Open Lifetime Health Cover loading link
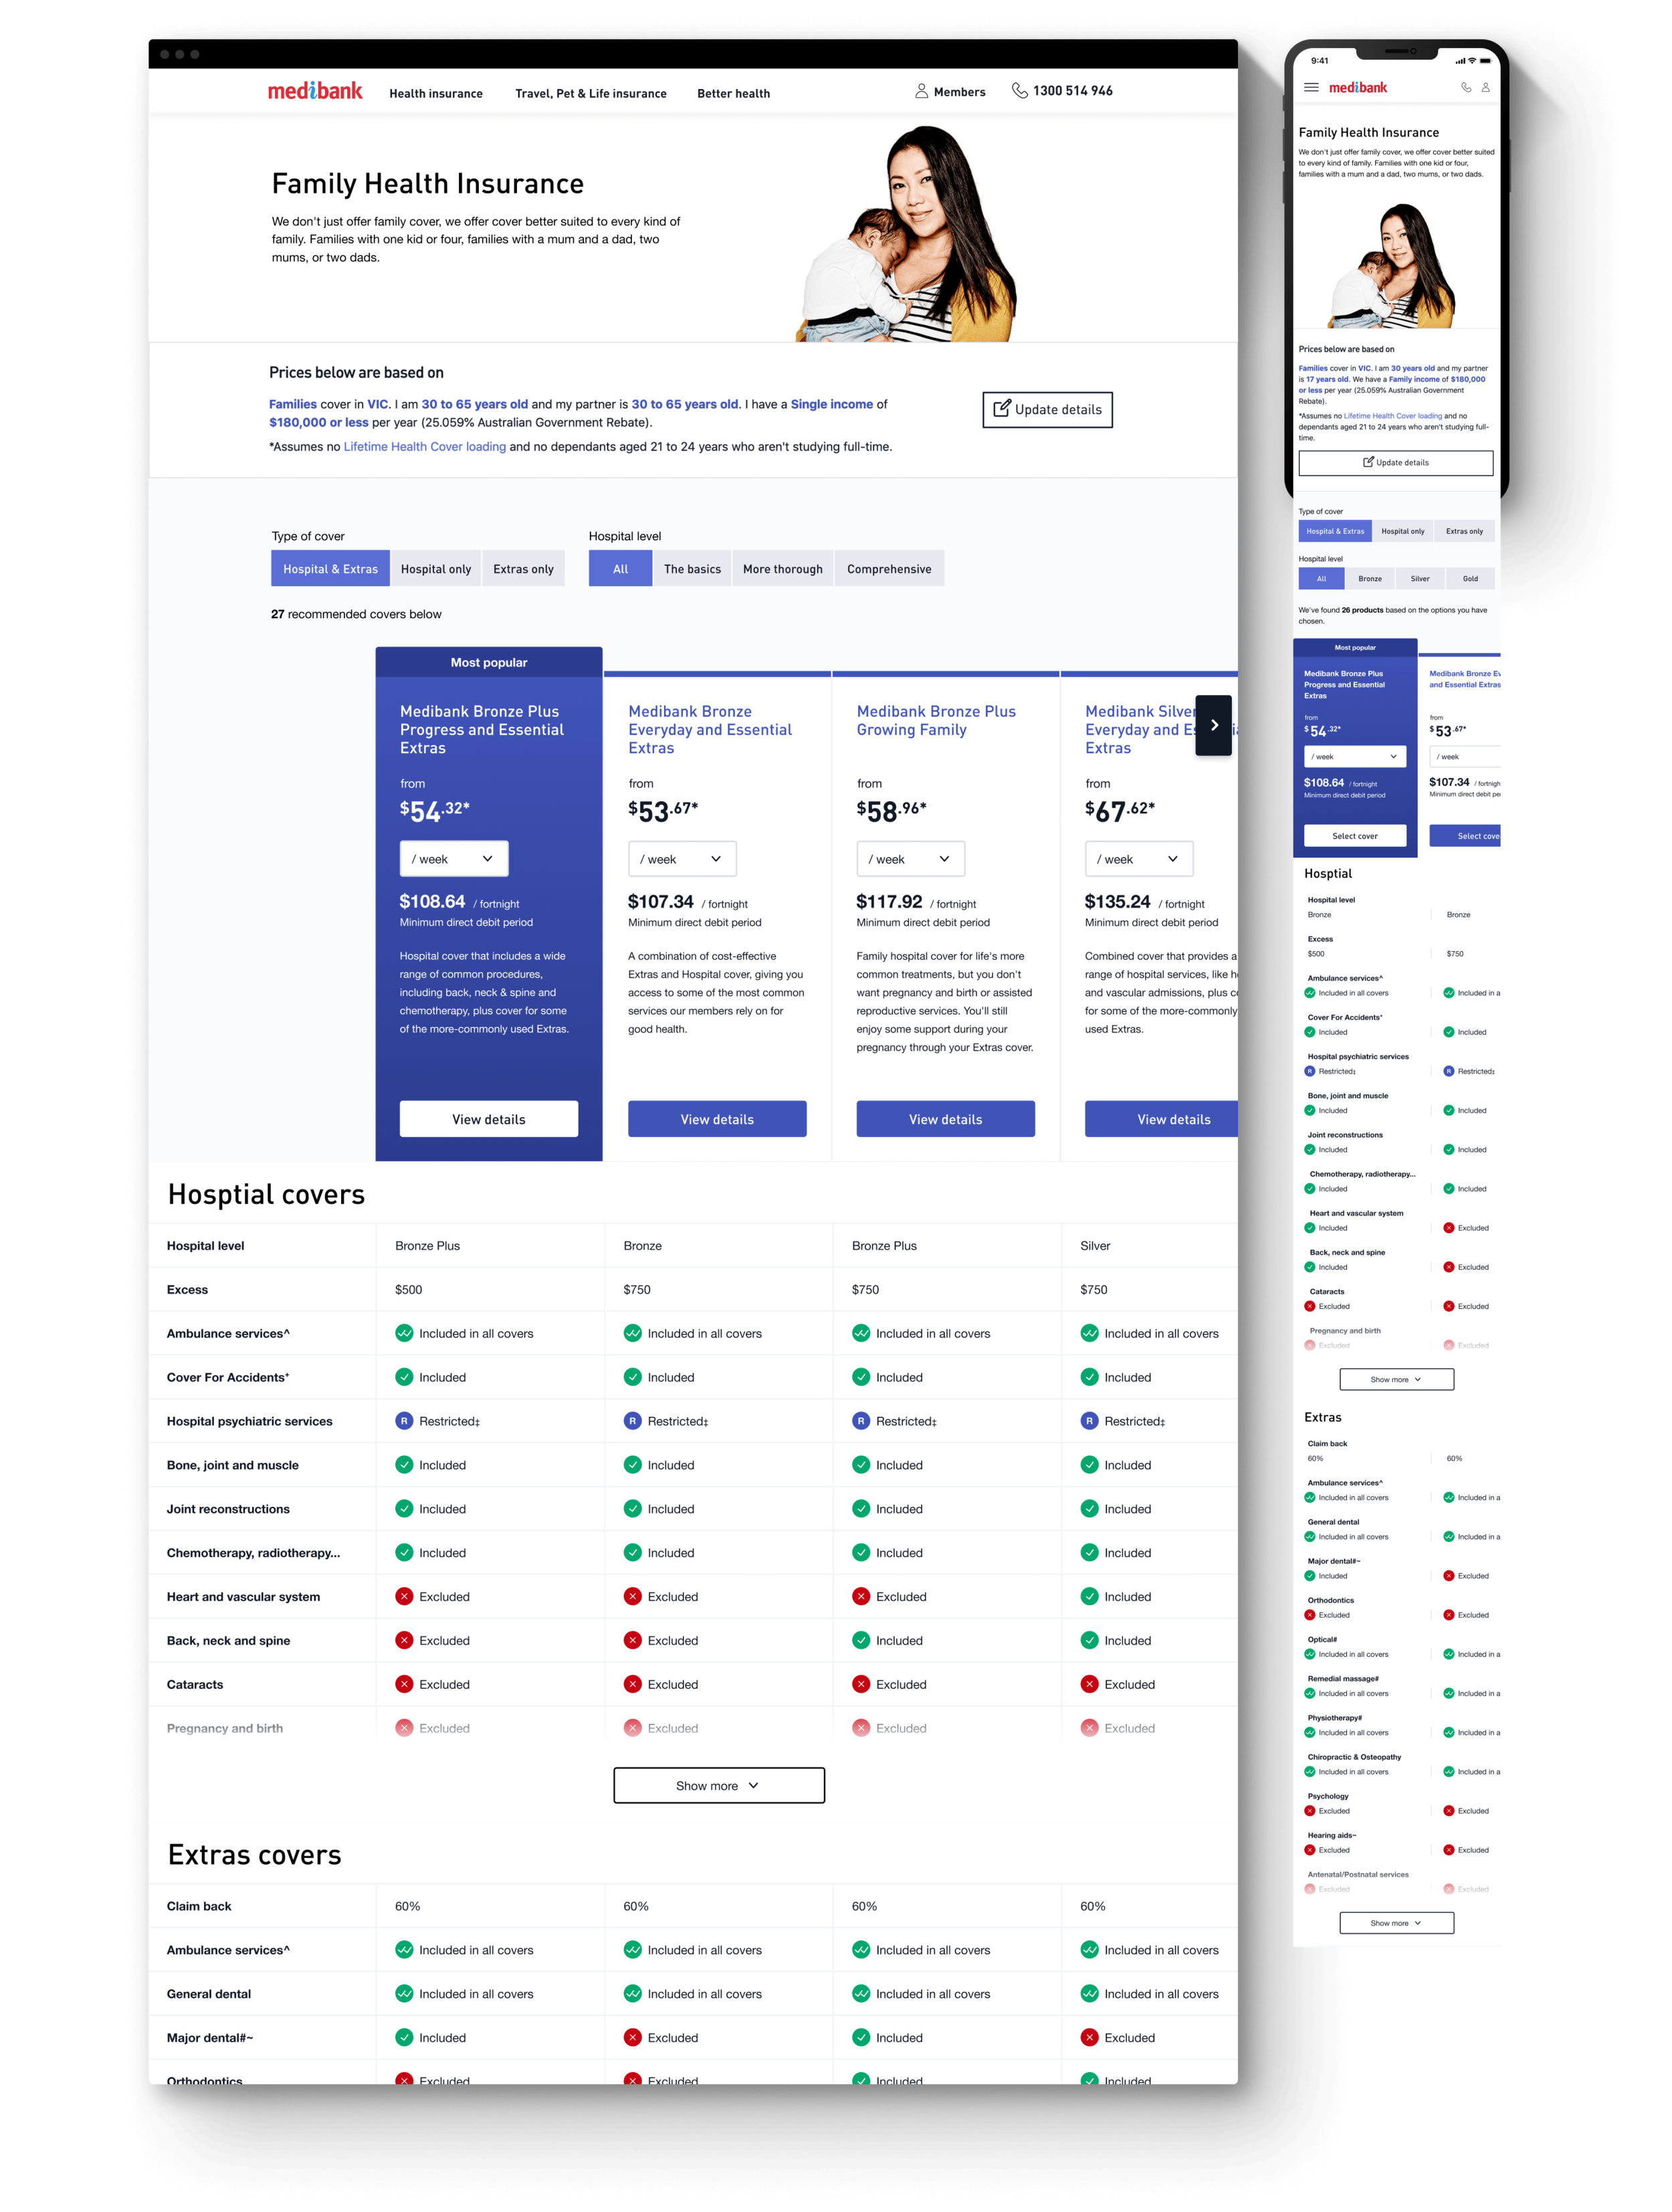The height and width of the screenshot is (2212, 1672). 424,447
